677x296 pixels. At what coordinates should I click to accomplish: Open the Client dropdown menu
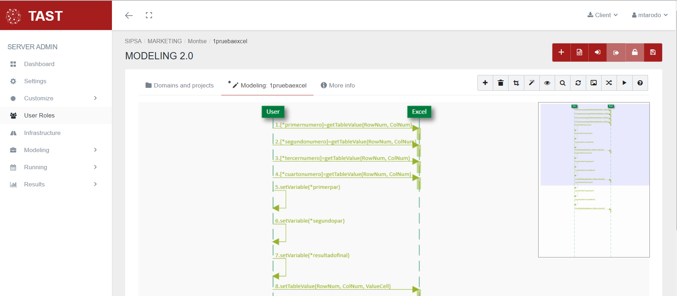pos(603,15)
